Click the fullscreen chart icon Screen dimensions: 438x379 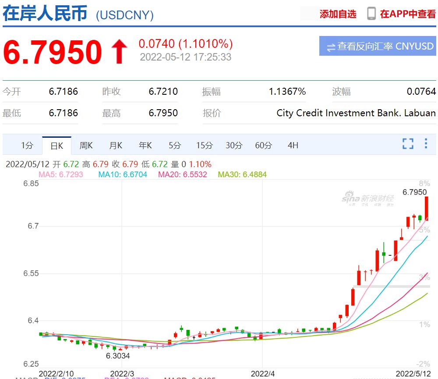pyautogui.click(x=408, y=143)
